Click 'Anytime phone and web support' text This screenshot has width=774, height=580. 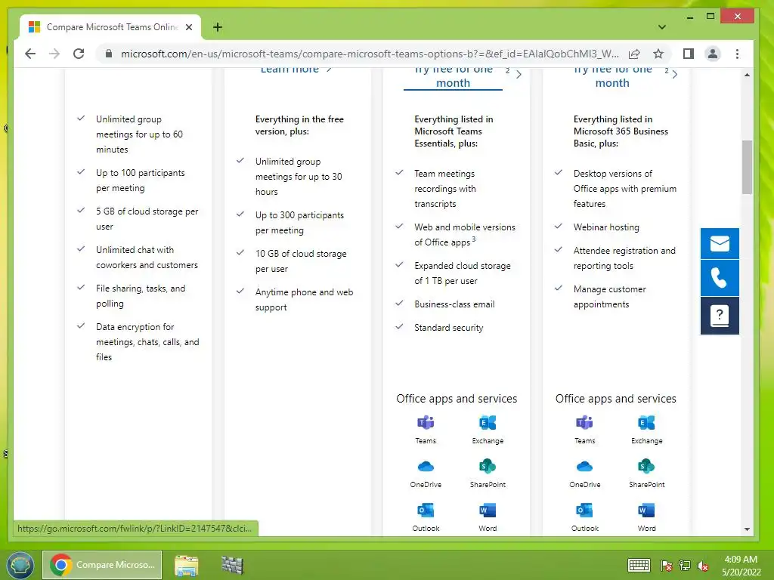304,300
